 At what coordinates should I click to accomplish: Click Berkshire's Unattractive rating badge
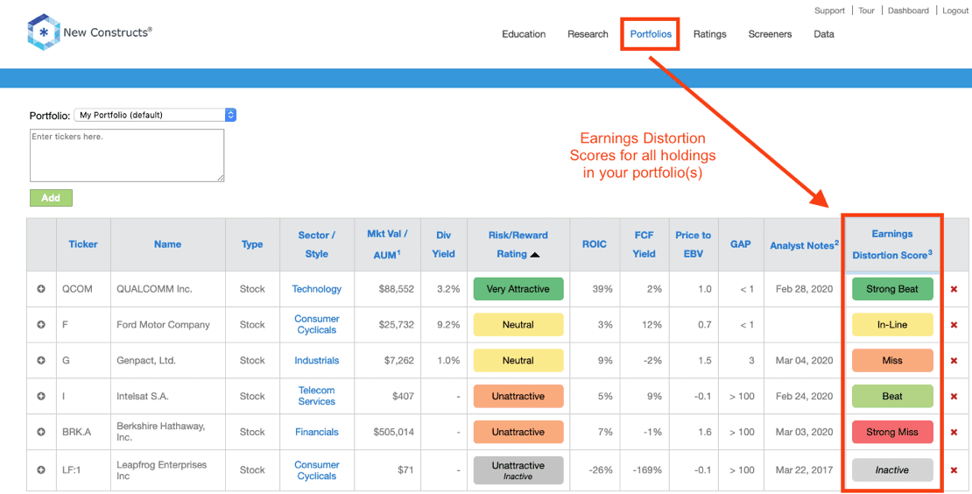tap(518, 432)
